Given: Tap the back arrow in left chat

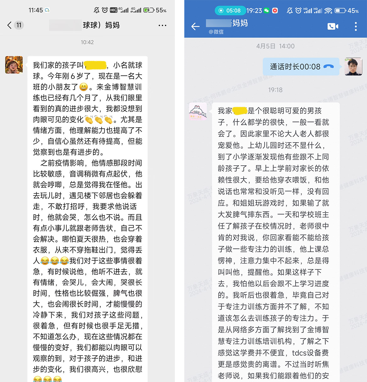Looking at the screenshot, I should 9,25.
